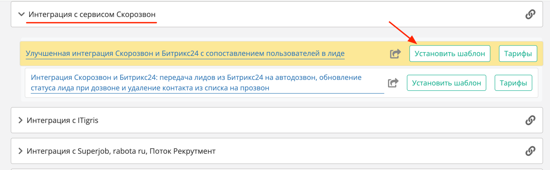Click empty middle area of the ITigris accordion bar
Image resolution: width=550 pixels, height=170 pixels.
(302, 120)
